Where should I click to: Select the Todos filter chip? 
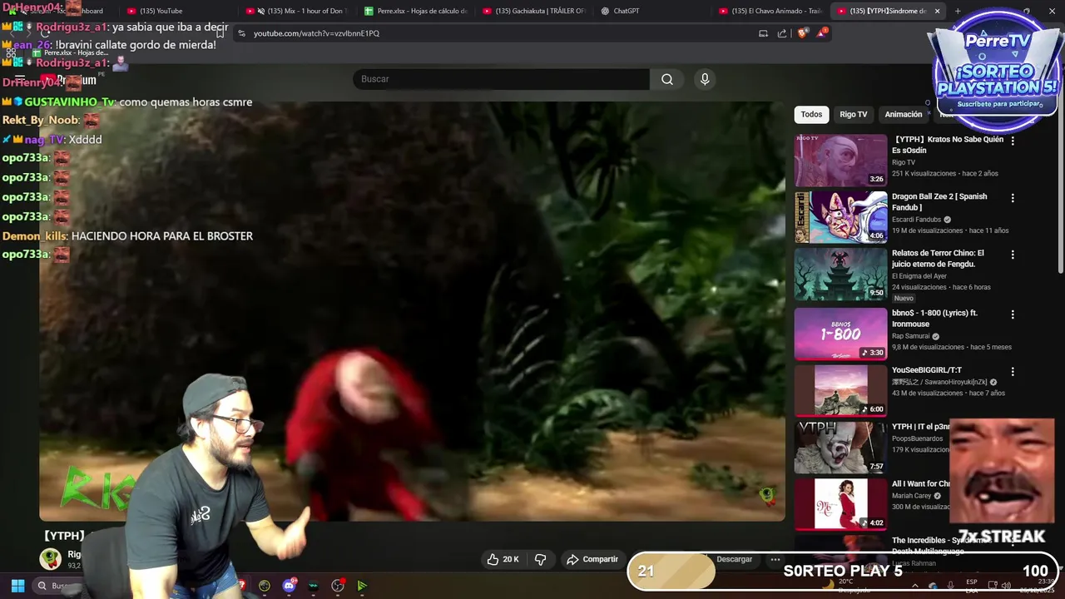coord(811,114)
